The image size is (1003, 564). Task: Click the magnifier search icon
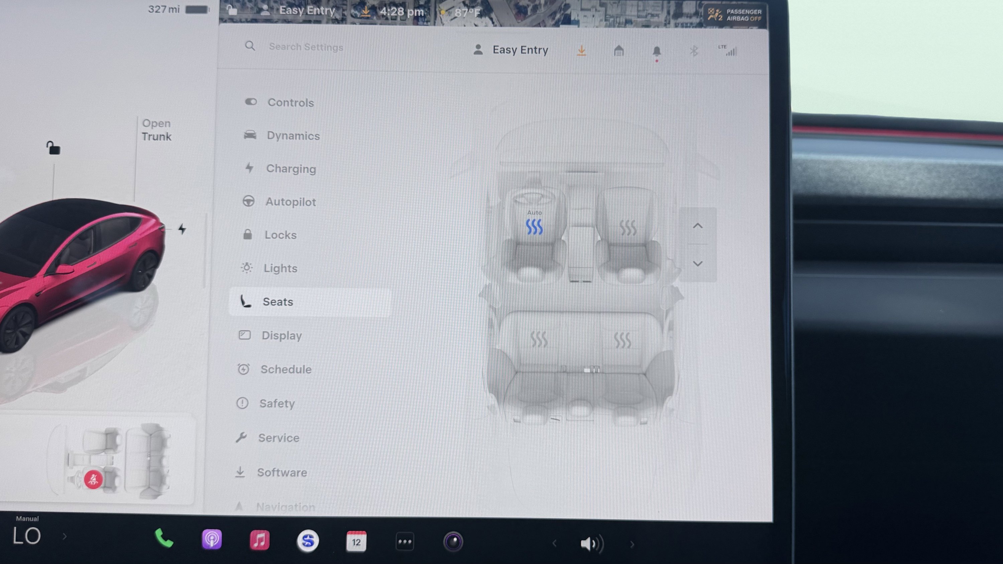(x=250, y=46)
